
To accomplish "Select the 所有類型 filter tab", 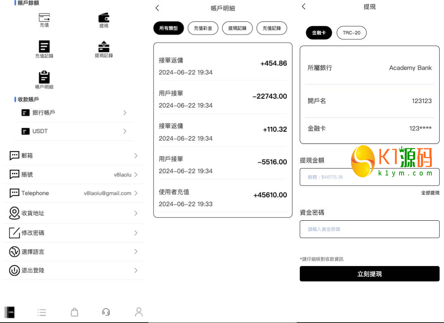I will (x=169, y=28).
